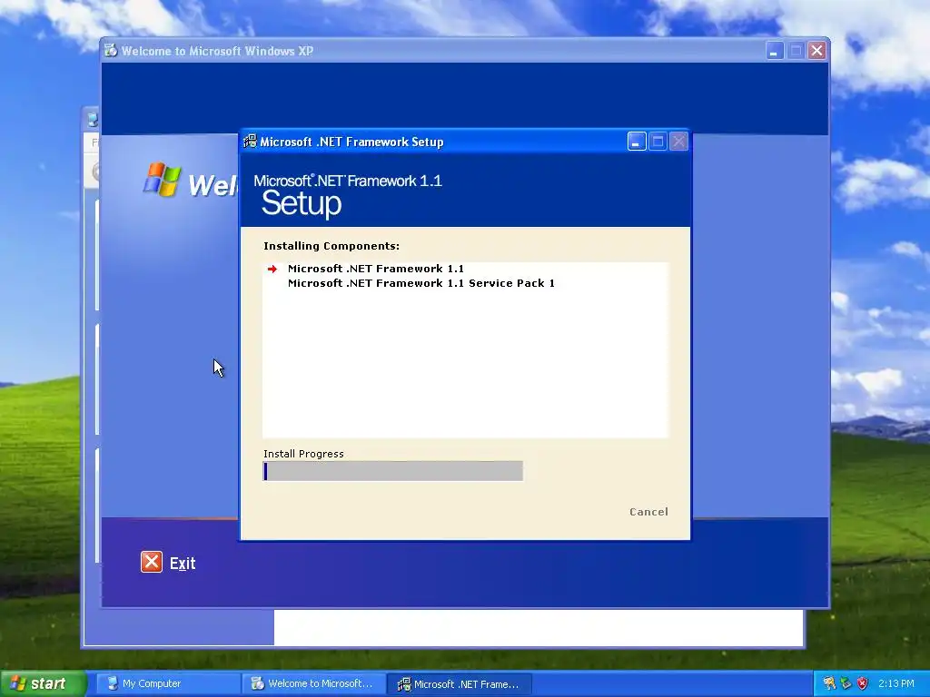Click the red X Exit icon
Image resolution: width=930 pixels, height=697 pixels.
(x=152, y=562)
